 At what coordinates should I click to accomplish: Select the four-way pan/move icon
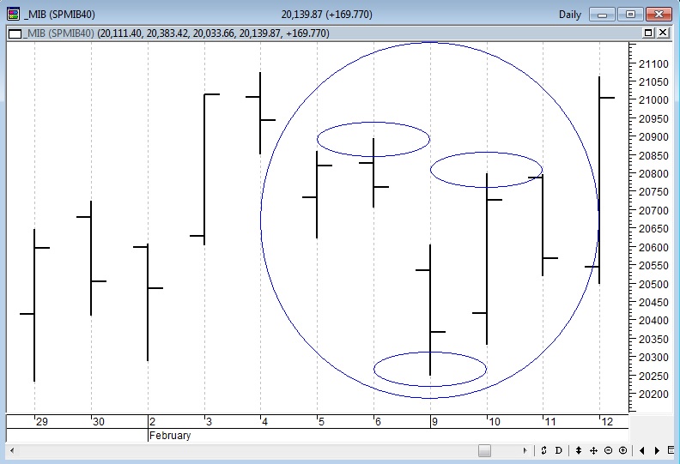(593, 450)
